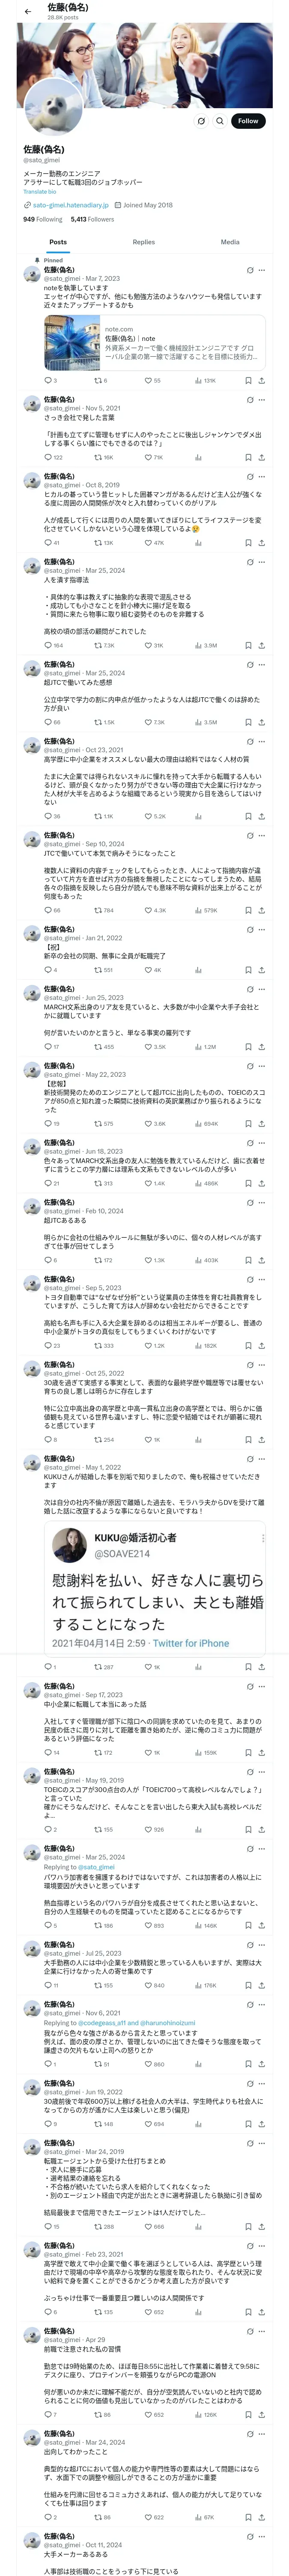Image resolution: width=289 pixels, height=2576 pixels.
Task: Open the more menu on pinned post
Action: (x=262, y=270)
